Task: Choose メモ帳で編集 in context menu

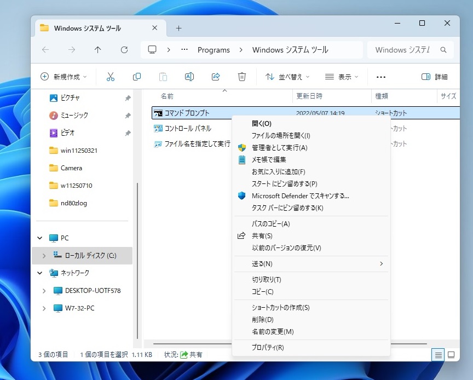Action: coord(312,160)
